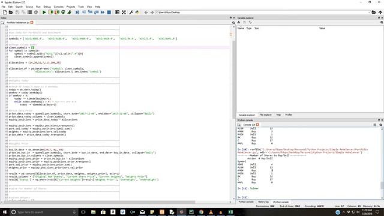Open the Variable explorer options search icon
384x216 pixels.
[382, 22]
